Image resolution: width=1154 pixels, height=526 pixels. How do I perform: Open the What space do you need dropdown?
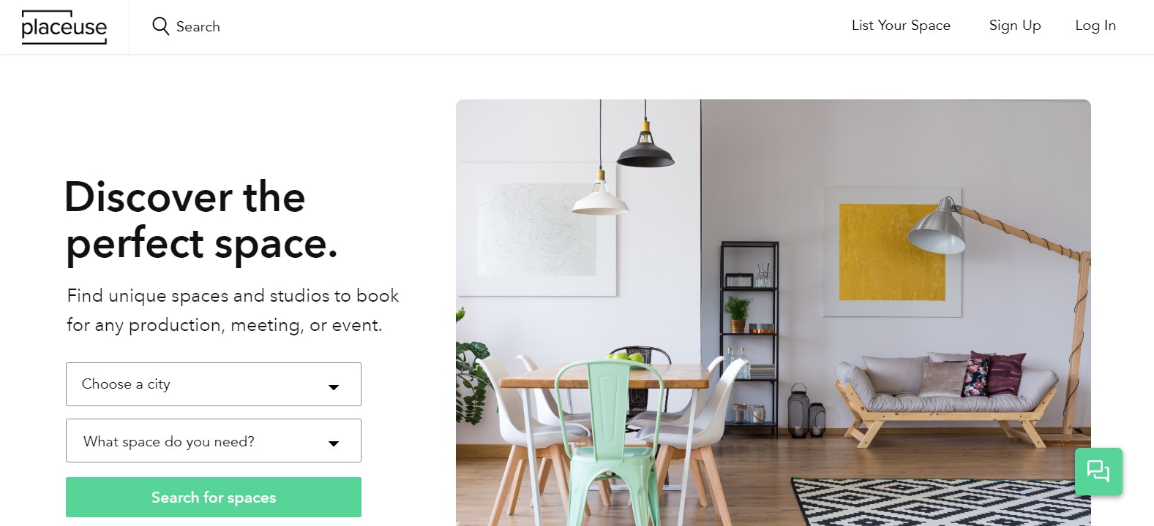point(214,441)
